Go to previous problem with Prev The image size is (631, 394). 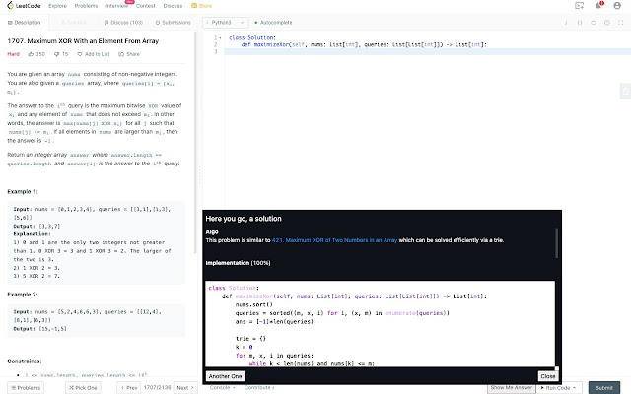(x=129, y=388)
